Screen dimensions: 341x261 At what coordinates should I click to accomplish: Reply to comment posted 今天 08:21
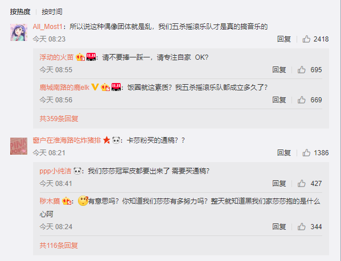tap(284, 152)
